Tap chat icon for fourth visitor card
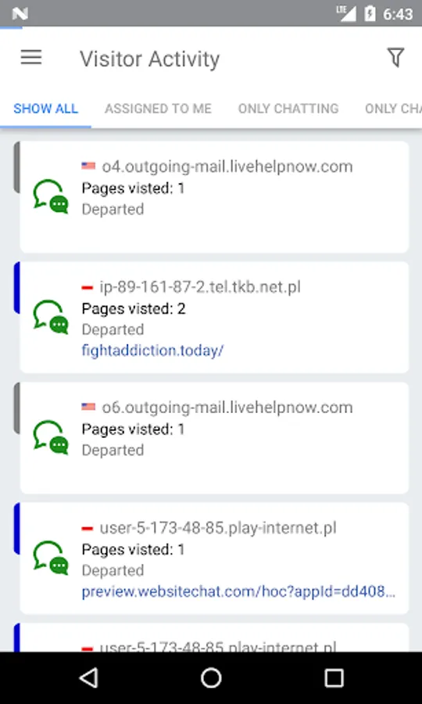The image size is (422, 704). pos(51,558)
